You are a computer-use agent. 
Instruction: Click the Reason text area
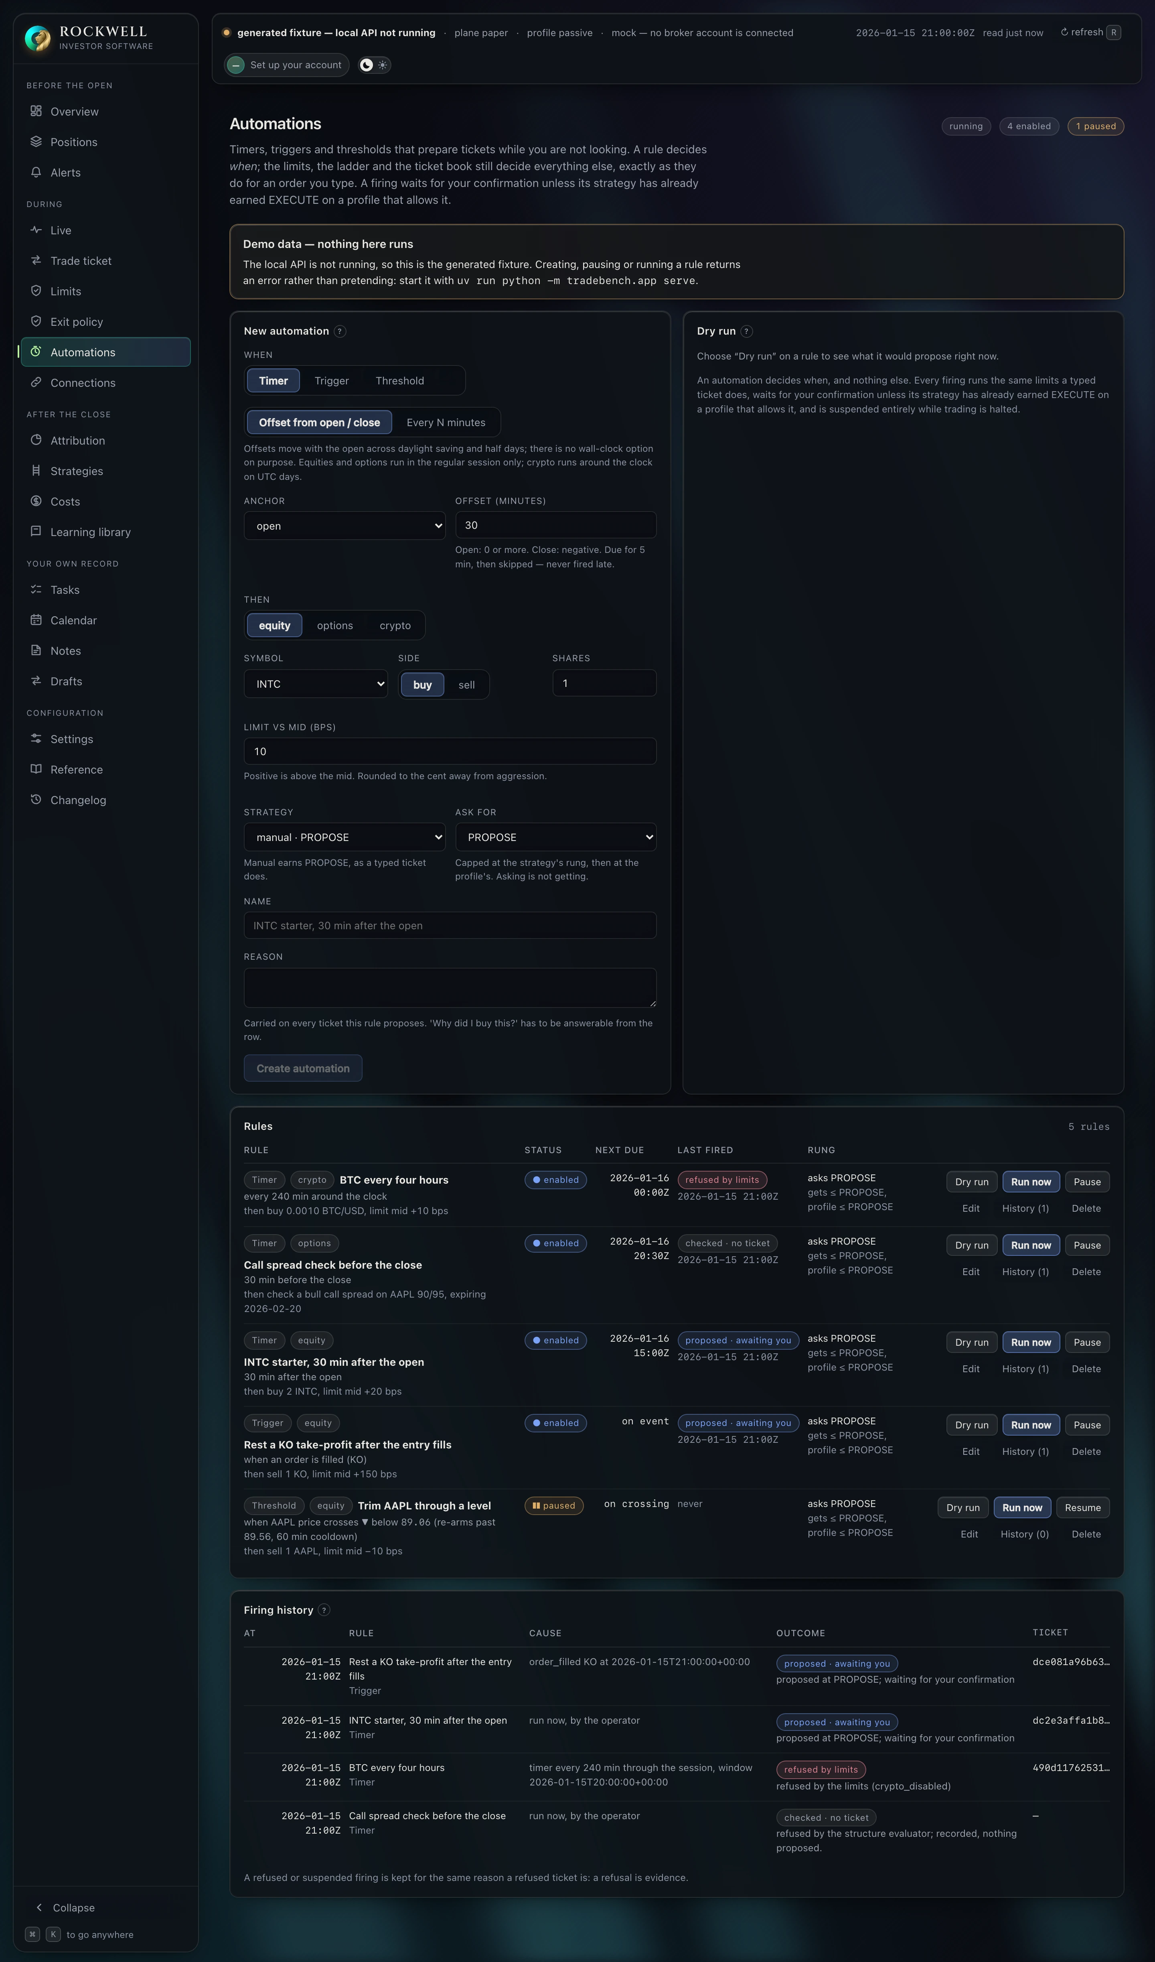(x=450, y=988)
